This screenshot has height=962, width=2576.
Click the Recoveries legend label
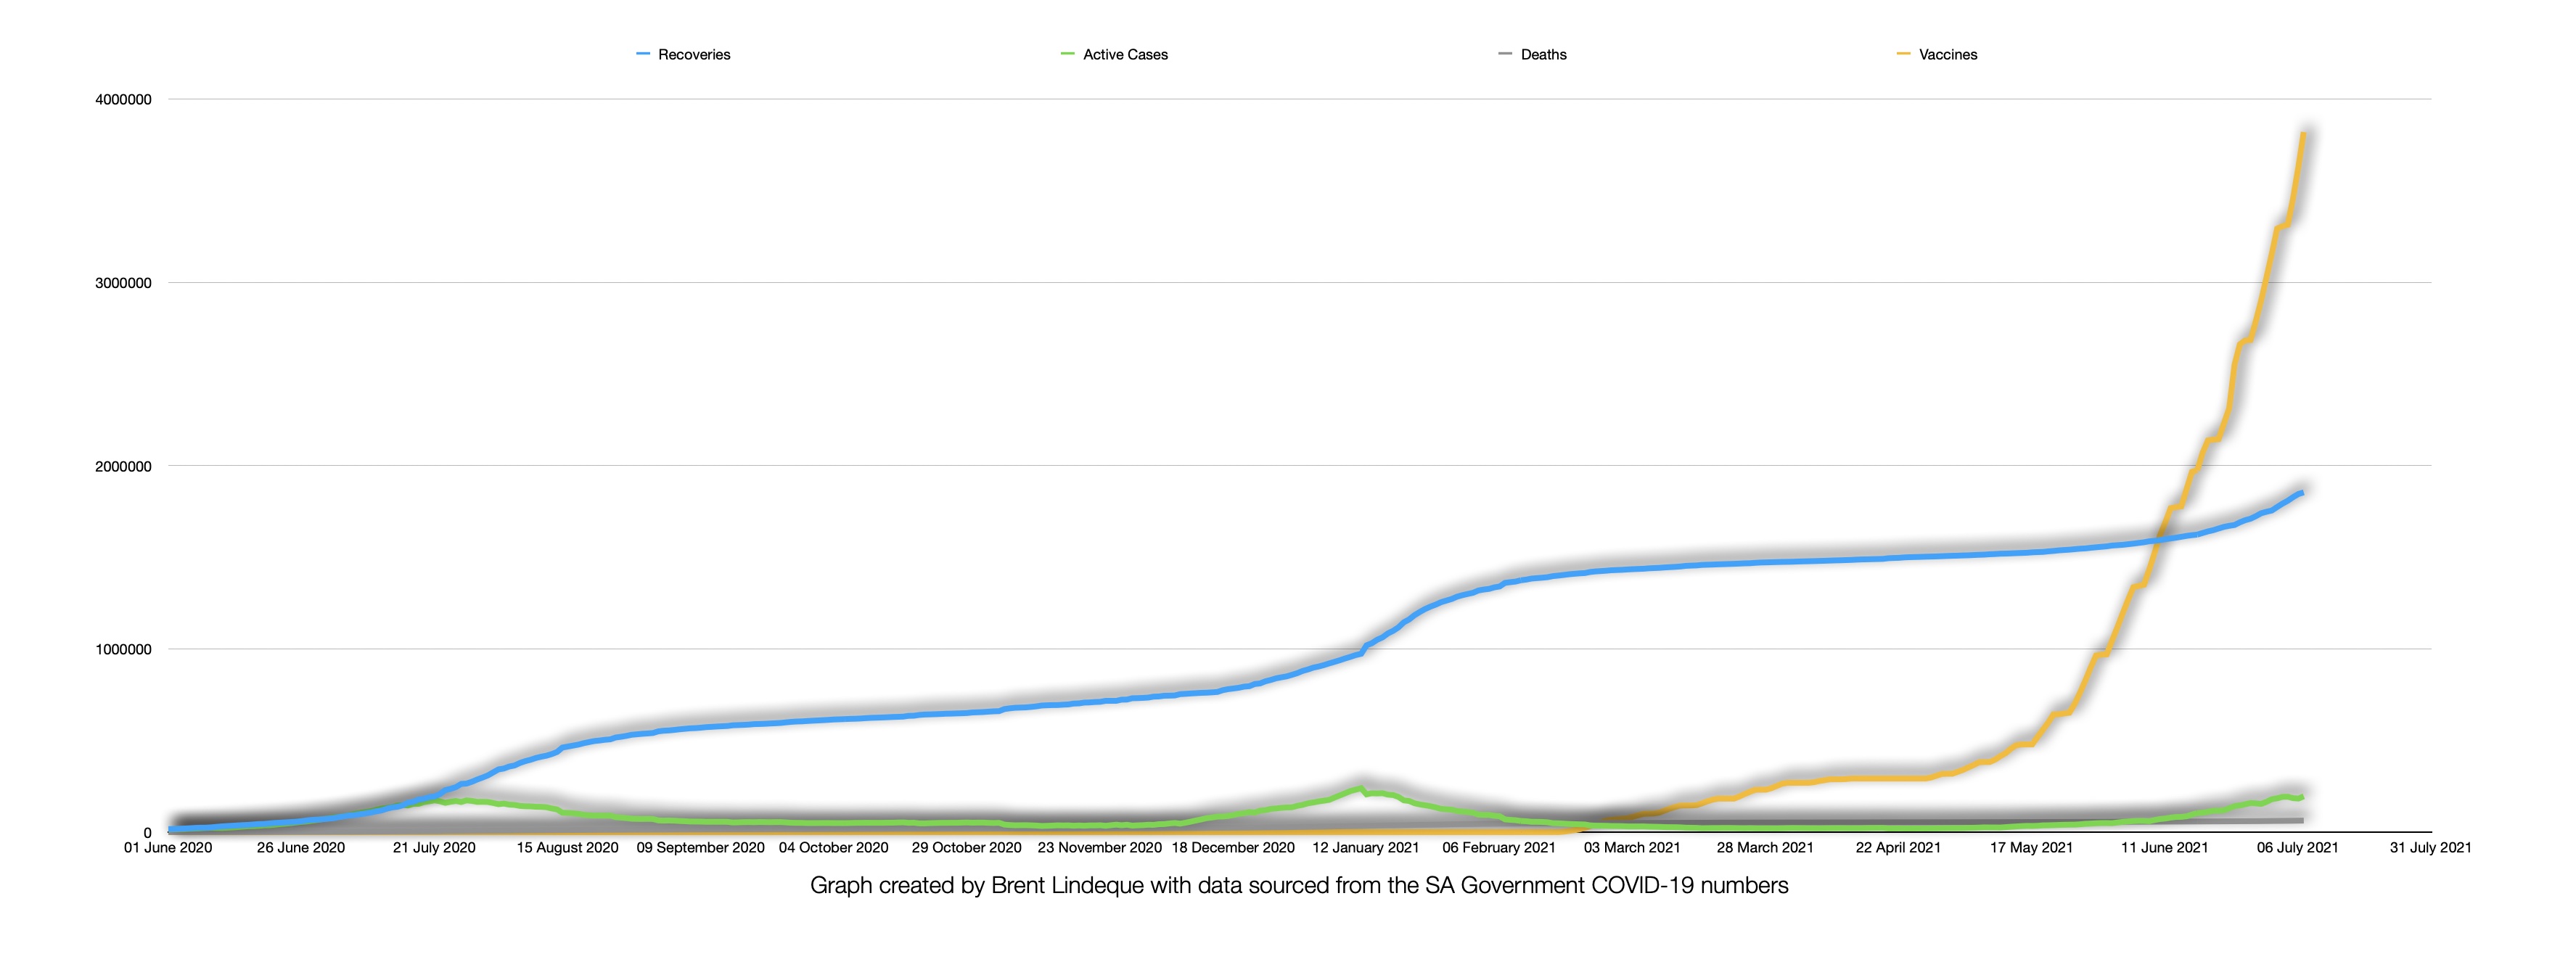(693, 55)
